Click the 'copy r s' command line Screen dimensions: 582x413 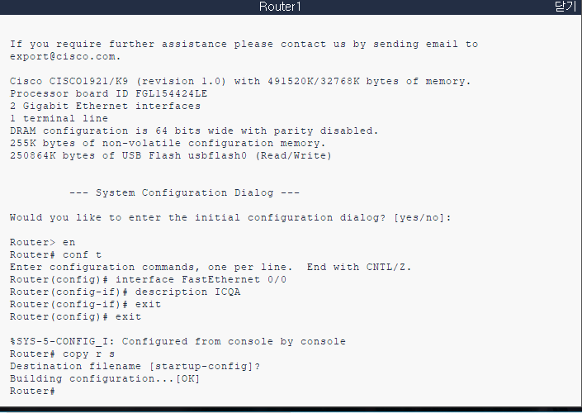[x=63, y=354]
